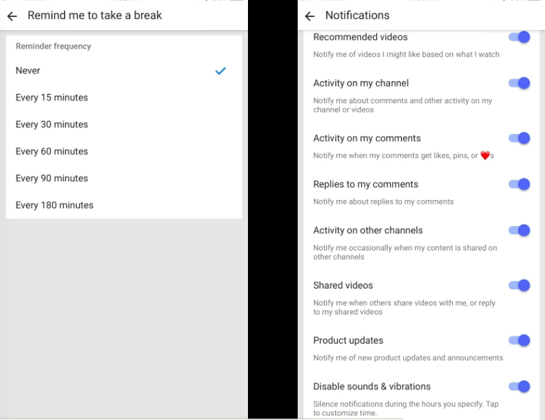Set reminder to Every 60 minutes
This screenshot has width=545, height=420.
(52, 151)
